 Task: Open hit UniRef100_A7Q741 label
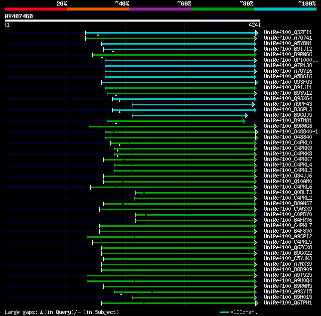(x=288, y=38)
